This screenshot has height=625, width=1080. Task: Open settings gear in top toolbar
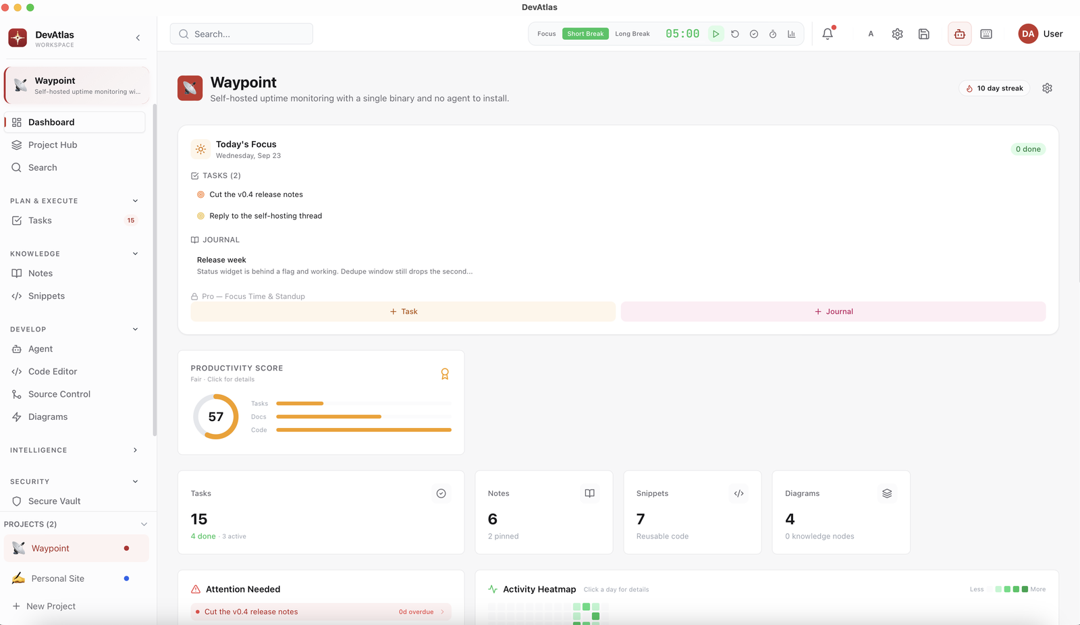click(897, 34)
